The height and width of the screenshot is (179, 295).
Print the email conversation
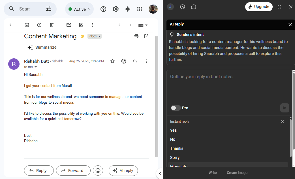(136, 36)
